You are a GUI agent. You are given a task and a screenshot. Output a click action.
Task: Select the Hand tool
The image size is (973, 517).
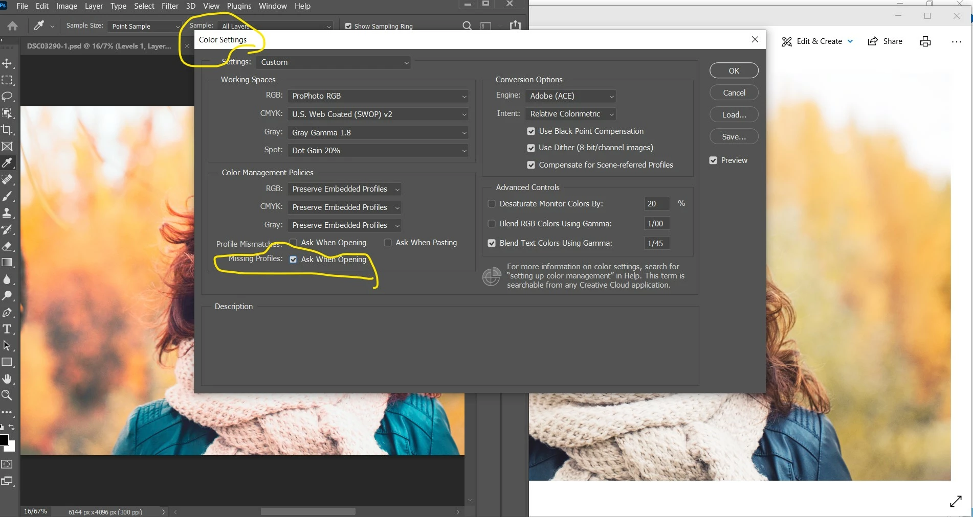[7, 379]
